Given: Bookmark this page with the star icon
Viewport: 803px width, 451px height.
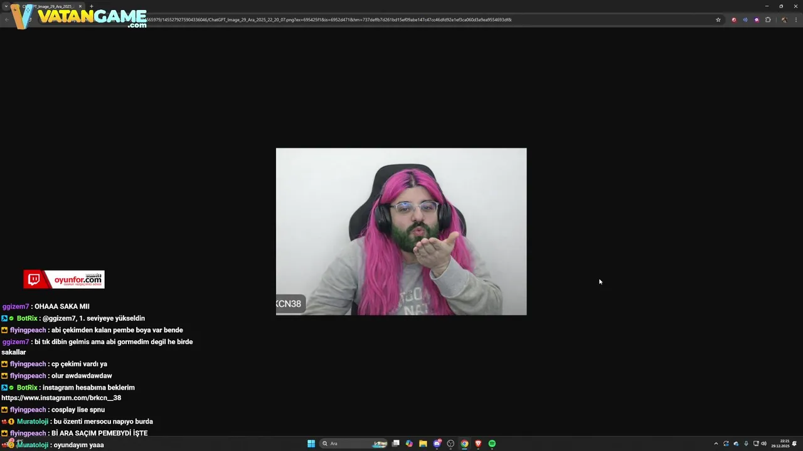Looking at the screenshot, I should (x=718, y=19).
